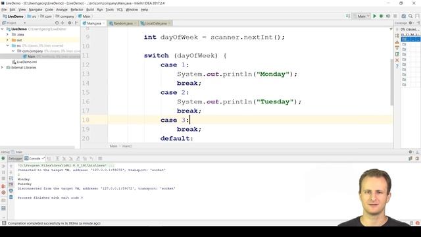Expand External Libraries node
The height and width of the screenshot is (237, 421).
(x=3, y=67)
